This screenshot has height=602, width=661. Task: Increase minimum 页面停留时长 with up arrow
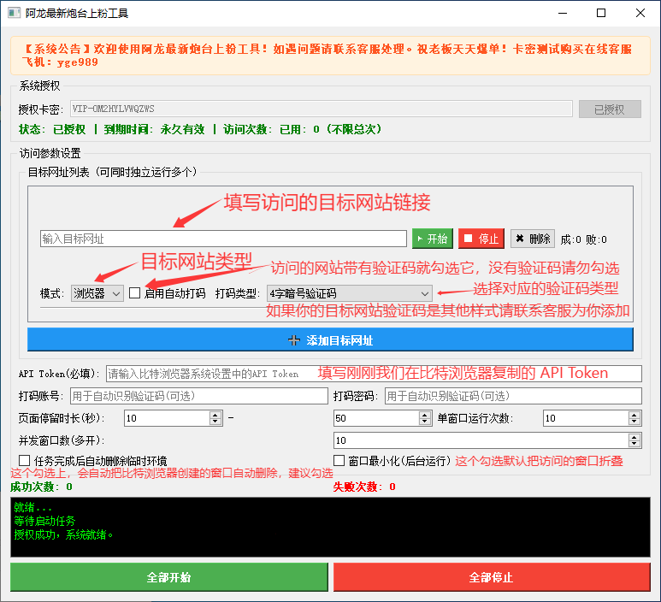click(x=215, y=415)
